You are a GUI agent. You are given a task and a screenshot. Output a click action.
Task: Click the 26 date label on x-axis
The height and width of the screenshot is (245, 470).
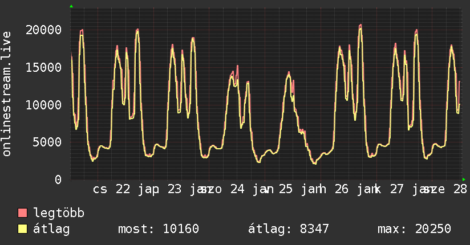click(x=342, y=189)
